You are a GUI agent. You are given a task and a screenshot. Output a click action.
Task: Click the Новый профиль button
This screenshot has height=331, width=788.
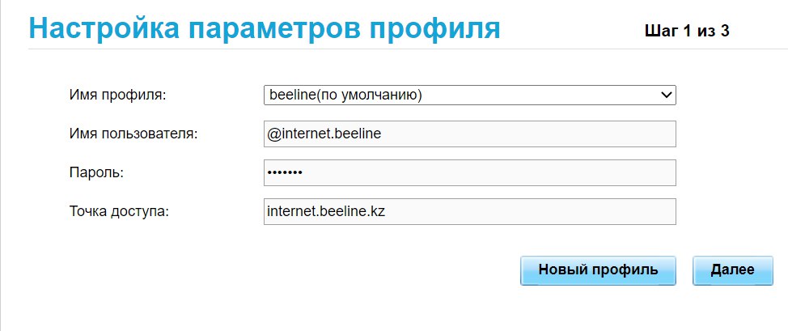click(x=598, y=270)
